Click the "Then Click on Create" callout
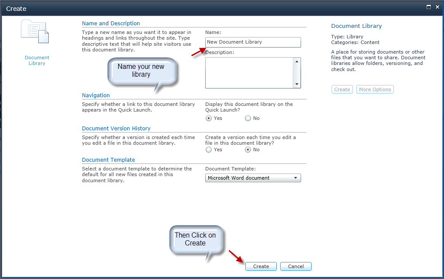The image size is (444, 279). tap(195, 239)
